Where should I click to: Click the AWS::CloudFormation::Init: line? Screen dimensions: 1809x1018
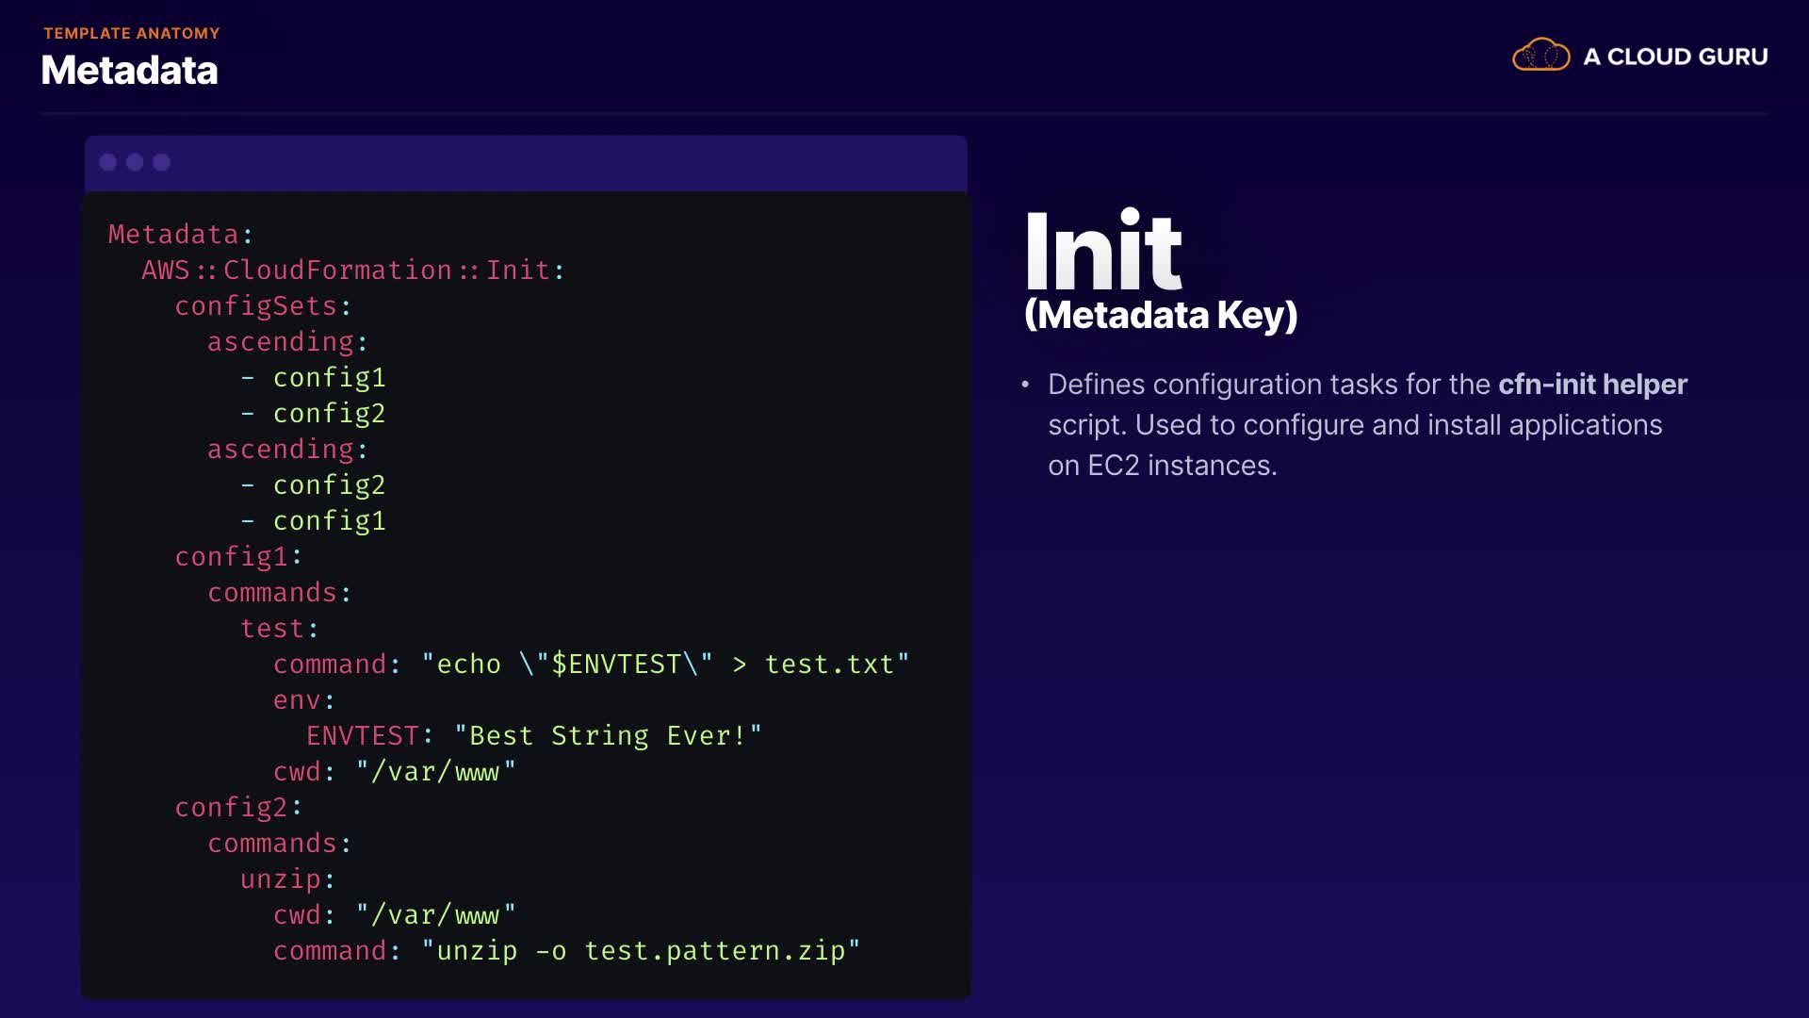pos(352,271)
